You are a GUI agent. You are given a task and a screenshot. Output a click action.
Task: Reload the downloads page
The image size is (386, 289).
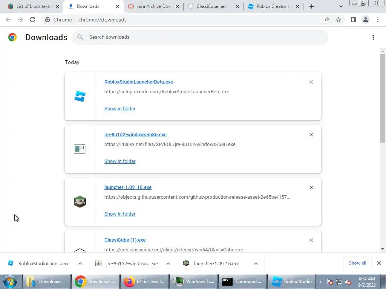click(x=32, y=20)
